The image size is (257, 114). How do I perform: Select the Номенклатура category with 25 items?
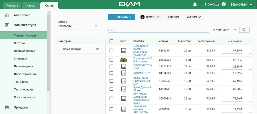[78, 49]
